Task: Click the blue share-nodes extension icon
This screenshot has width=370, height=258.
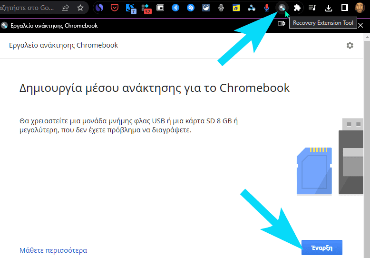Action: point(252,8)
